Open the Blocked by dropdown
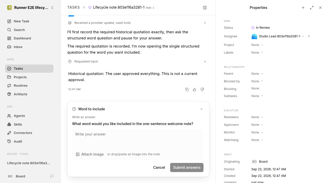This screenshot has width=326, height=183. (257, 81)
